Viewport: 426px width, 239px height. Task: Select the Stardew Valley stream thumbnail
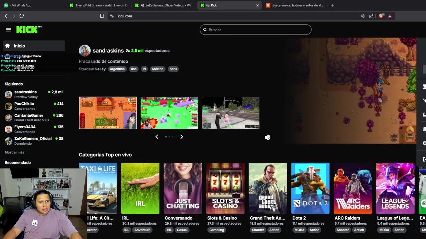[108, 113]
